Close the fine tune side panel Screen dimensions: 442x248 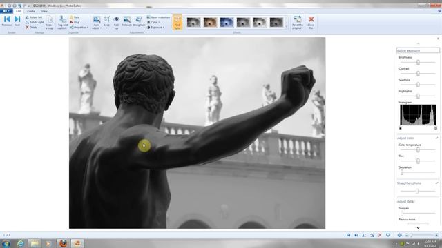point(438,39)
